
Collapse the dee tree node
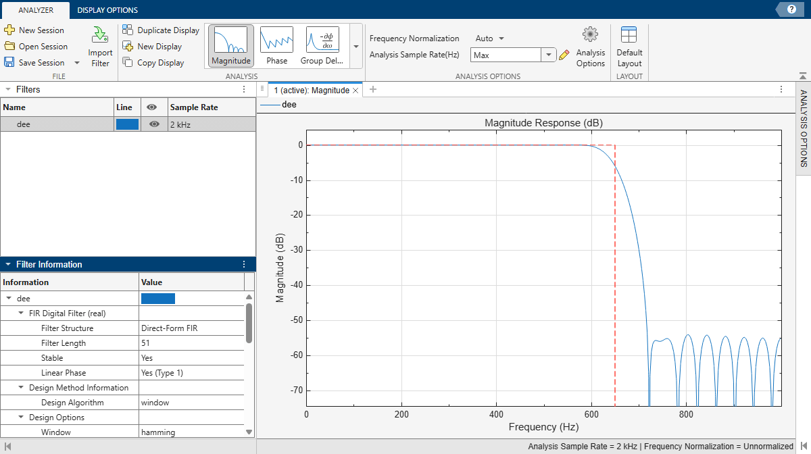9,298
